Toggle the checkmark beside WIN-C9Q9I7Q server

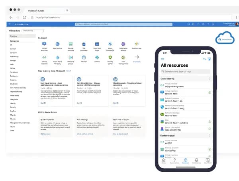210,128
